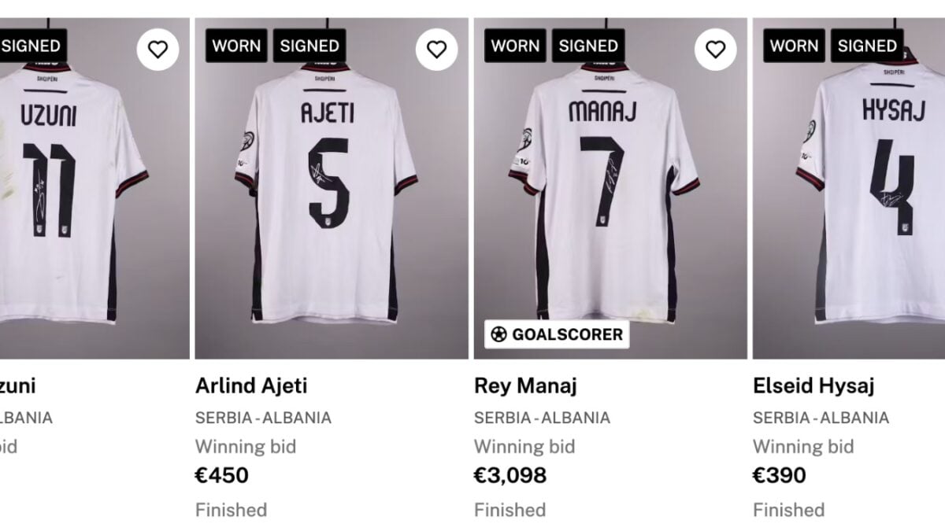Click Signed tag on Manaj jersey
945x531 pixels.
(x=588, y=46)
